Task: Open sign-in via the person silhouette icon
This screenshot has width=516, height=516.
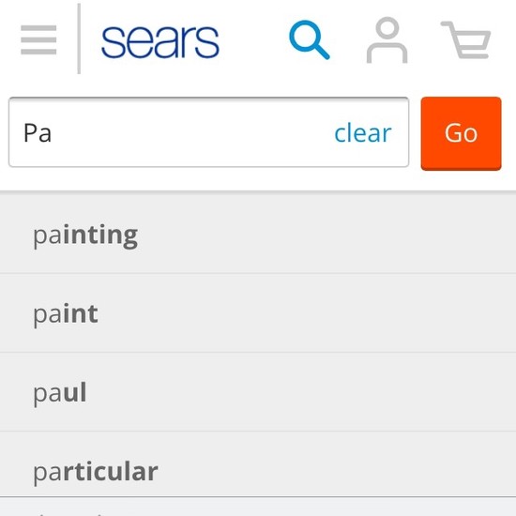Action: 387,39
